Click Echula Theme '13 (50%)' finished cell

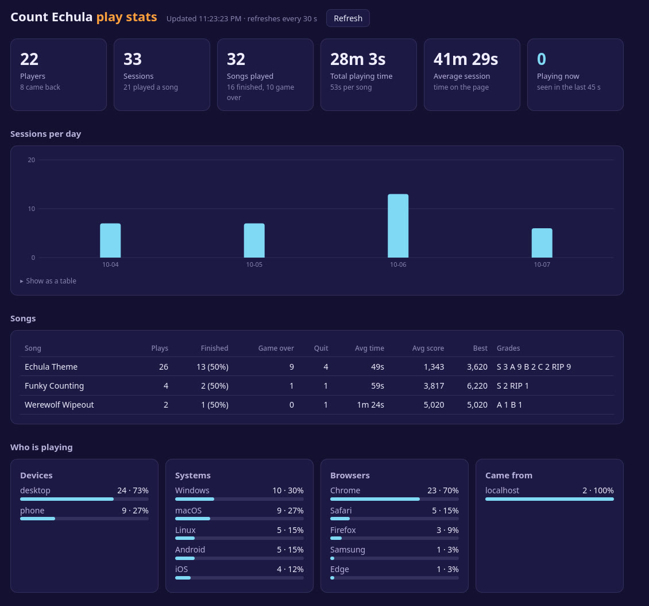click(213, 367)
